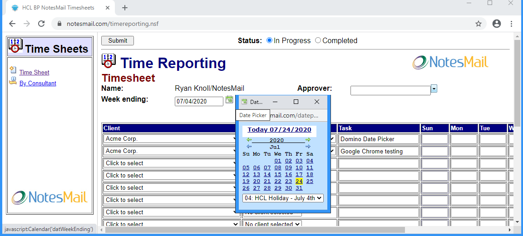
Task: Click the By Consultant person icon in sidebar
Action: click(x=13, y=82)
